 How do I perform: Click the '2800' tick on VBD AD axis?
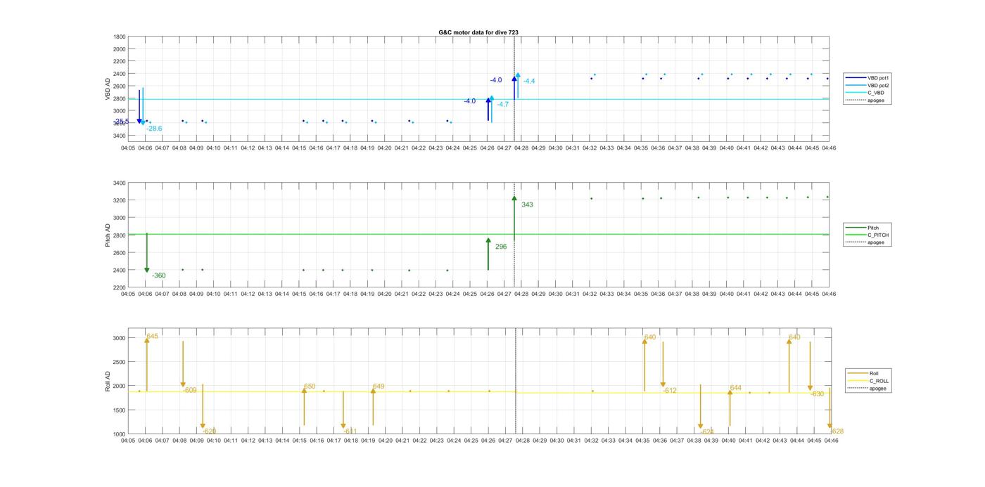120,98
